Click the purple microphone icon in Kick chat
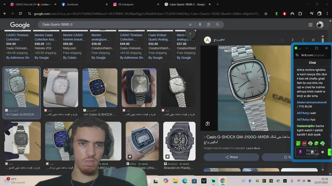The image size is (332, 186). pos(300,152)
